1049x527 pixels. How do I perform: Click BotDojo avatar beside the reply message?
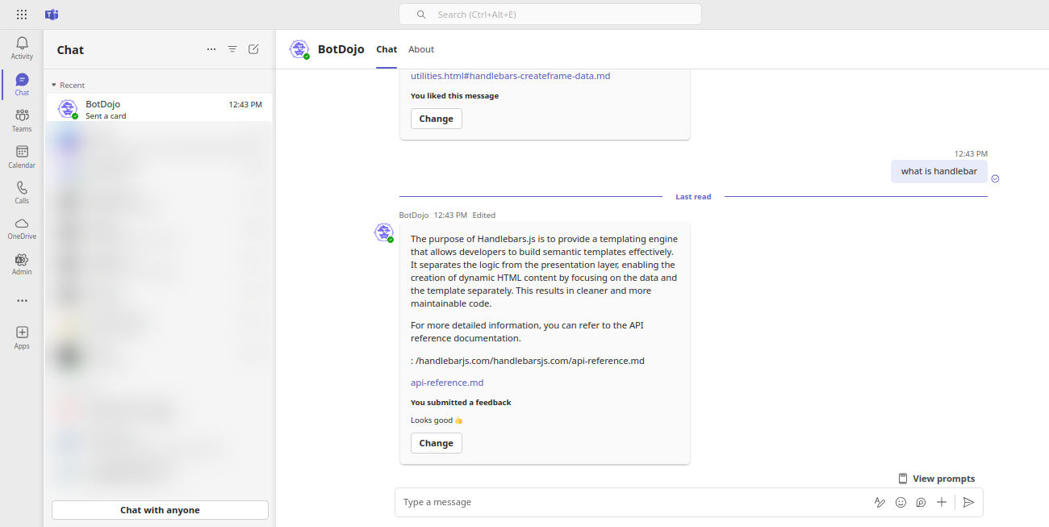tap(384, 232)
